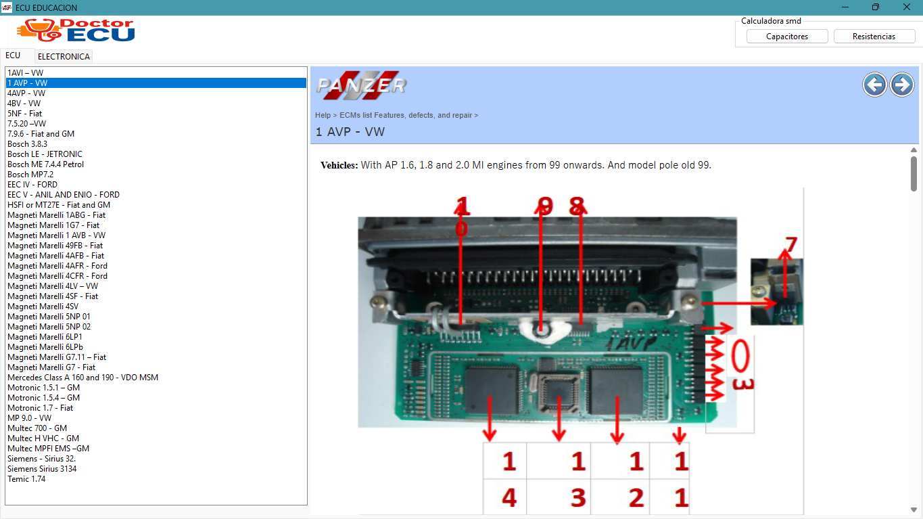Select 'Multec 700 - GM' entry

(156, 428)
